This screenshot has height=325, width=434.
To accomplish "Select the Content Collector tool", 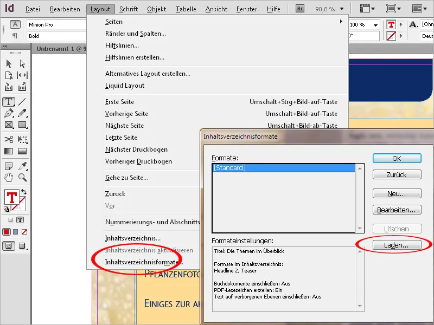I will (x=9, y=87).
